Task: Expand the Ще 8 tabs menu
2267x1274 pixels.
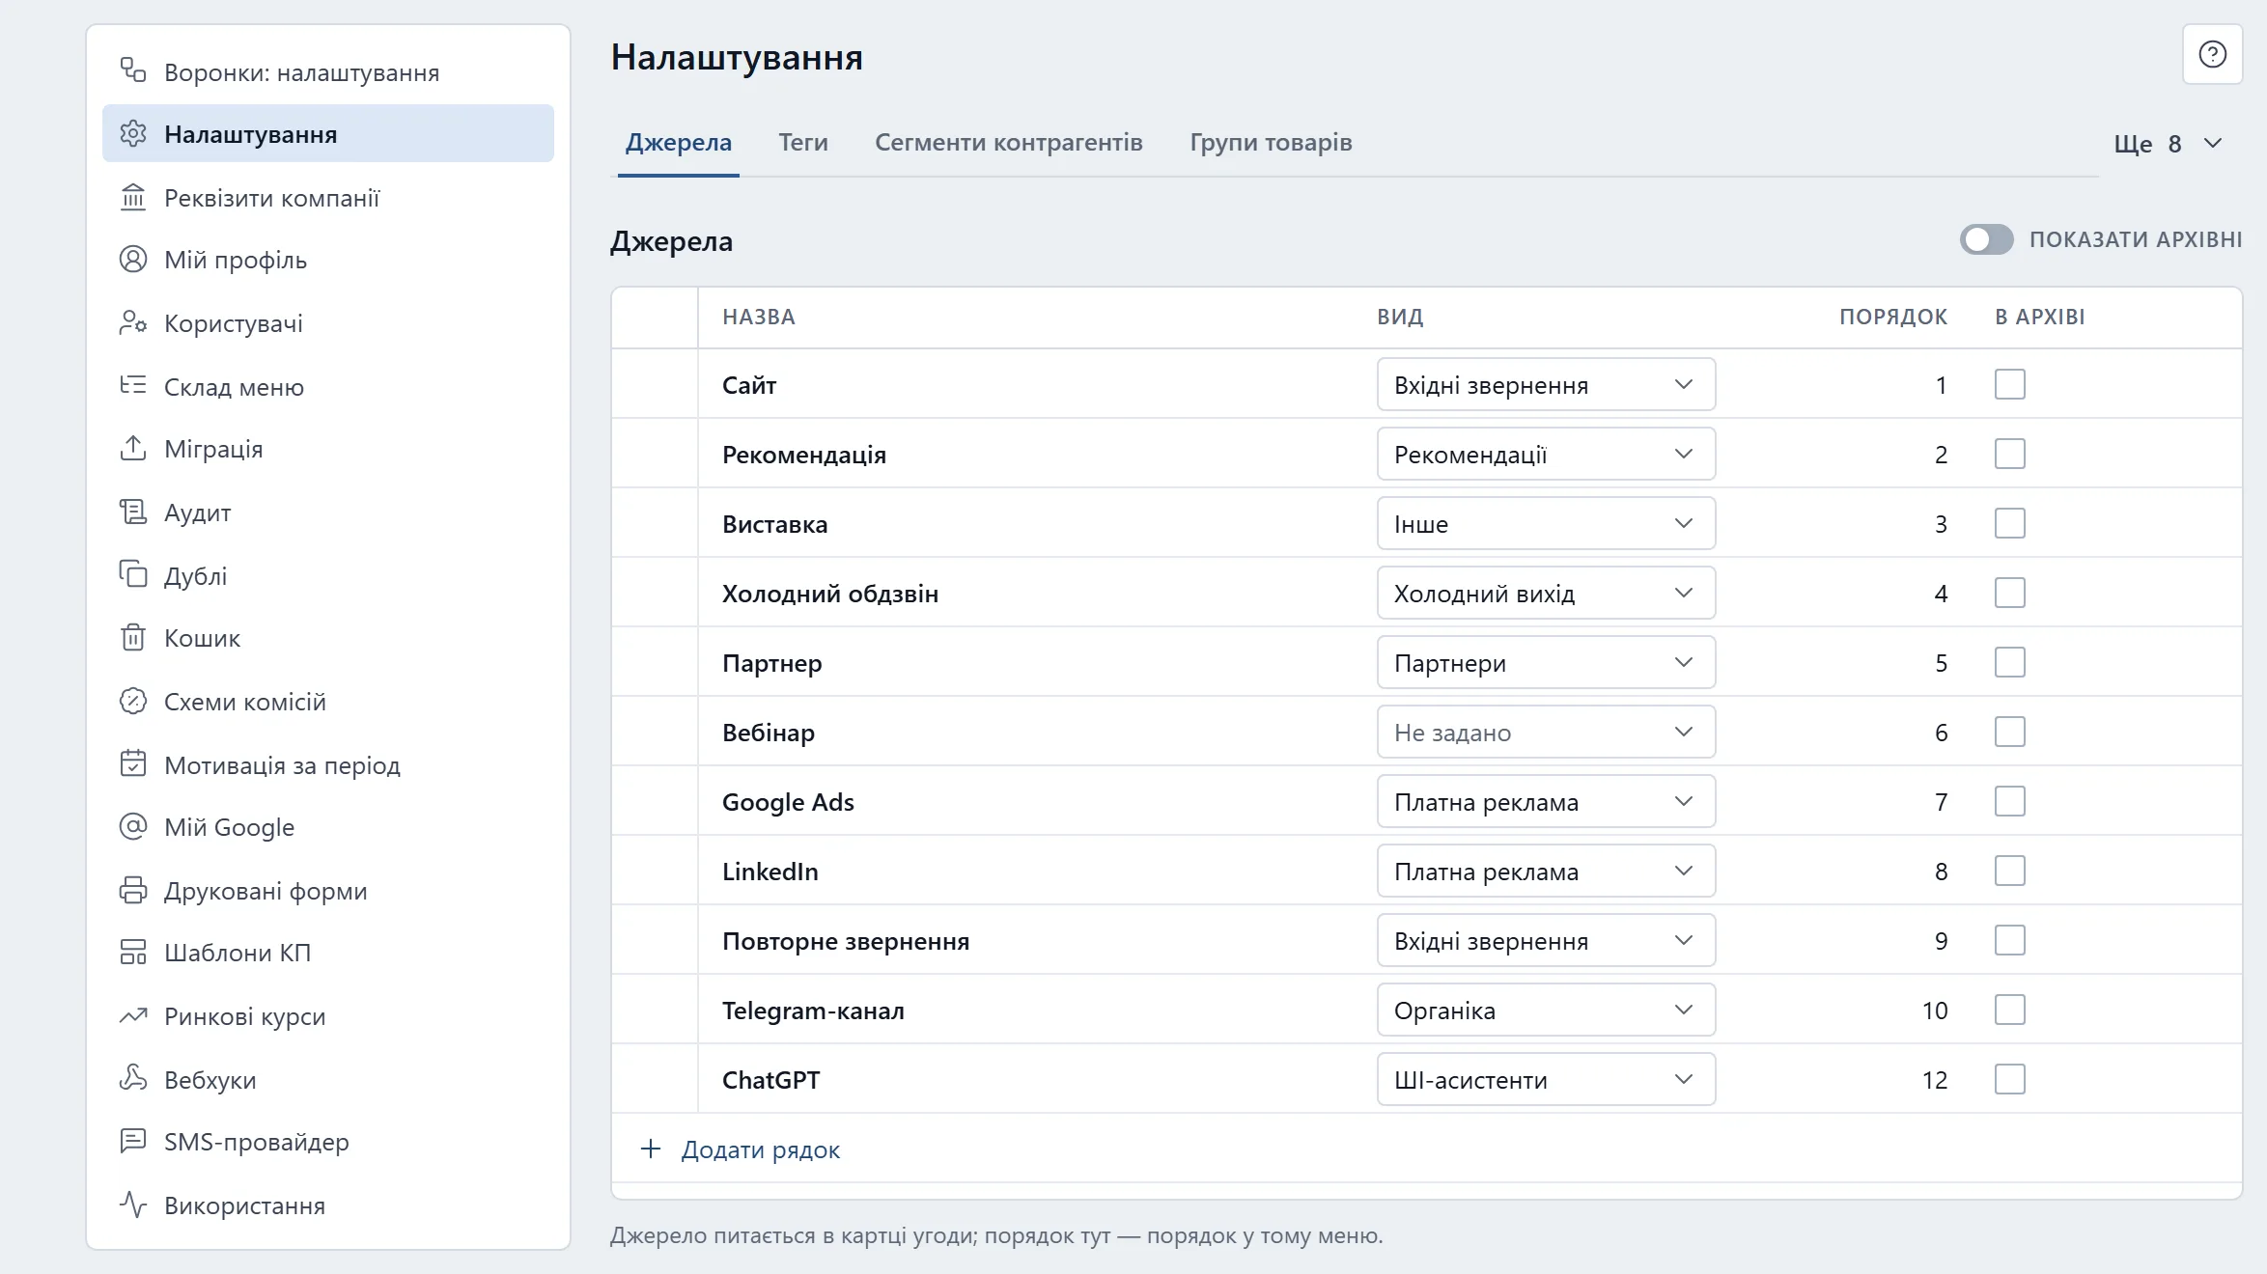Action: pyautogui.click(x=2168, y=144)
